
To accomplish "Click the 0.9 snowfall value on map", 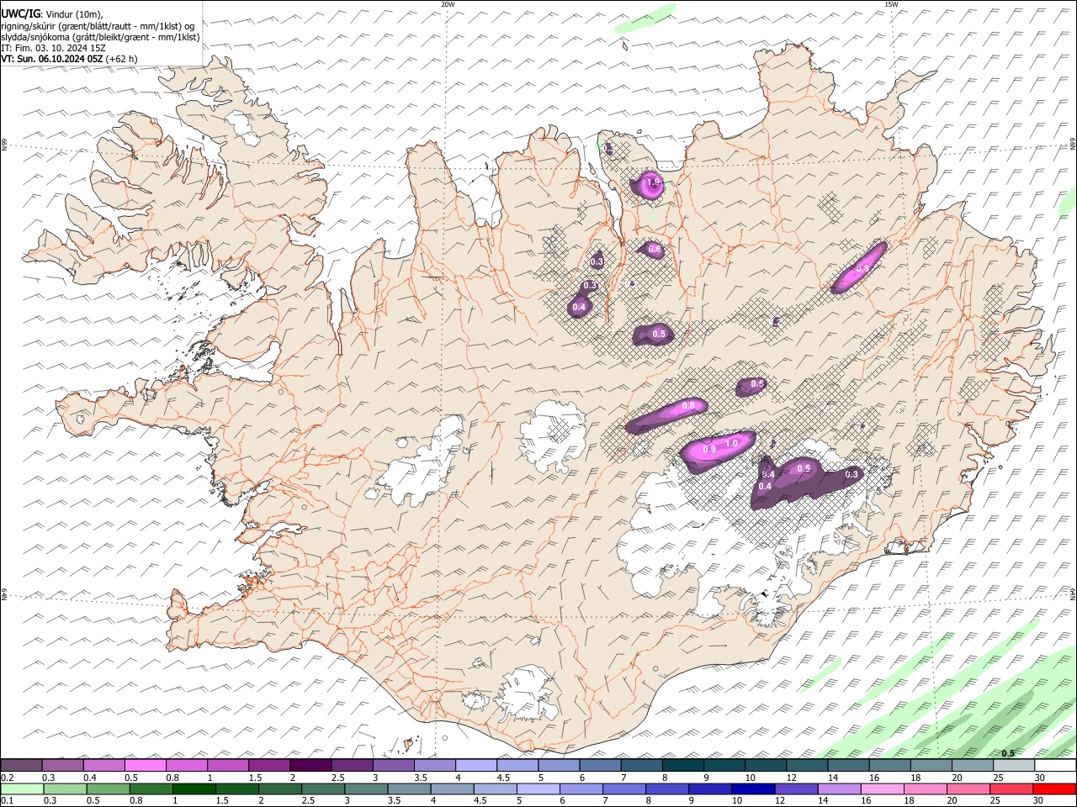I will point(709,450).
